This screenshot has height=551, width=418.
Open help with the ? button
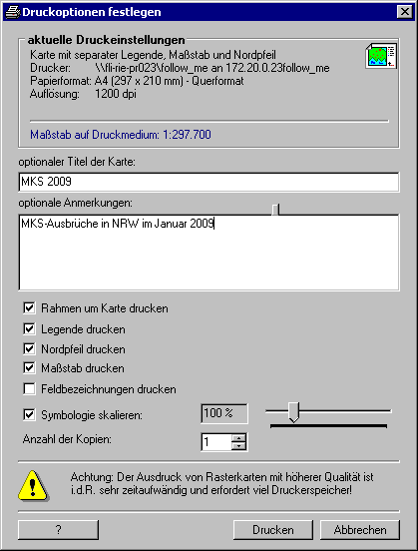58,530
